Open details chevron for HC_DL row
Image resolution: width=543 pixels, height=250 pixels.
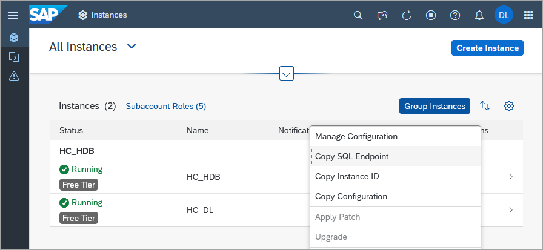(511, 210)
